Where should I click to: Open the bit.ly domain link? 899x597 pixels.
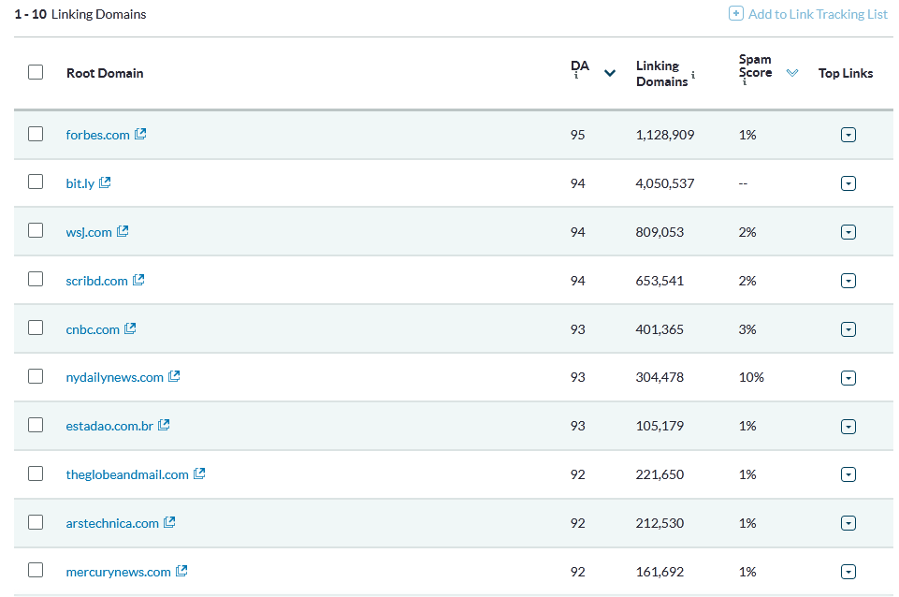pos(80,183)
